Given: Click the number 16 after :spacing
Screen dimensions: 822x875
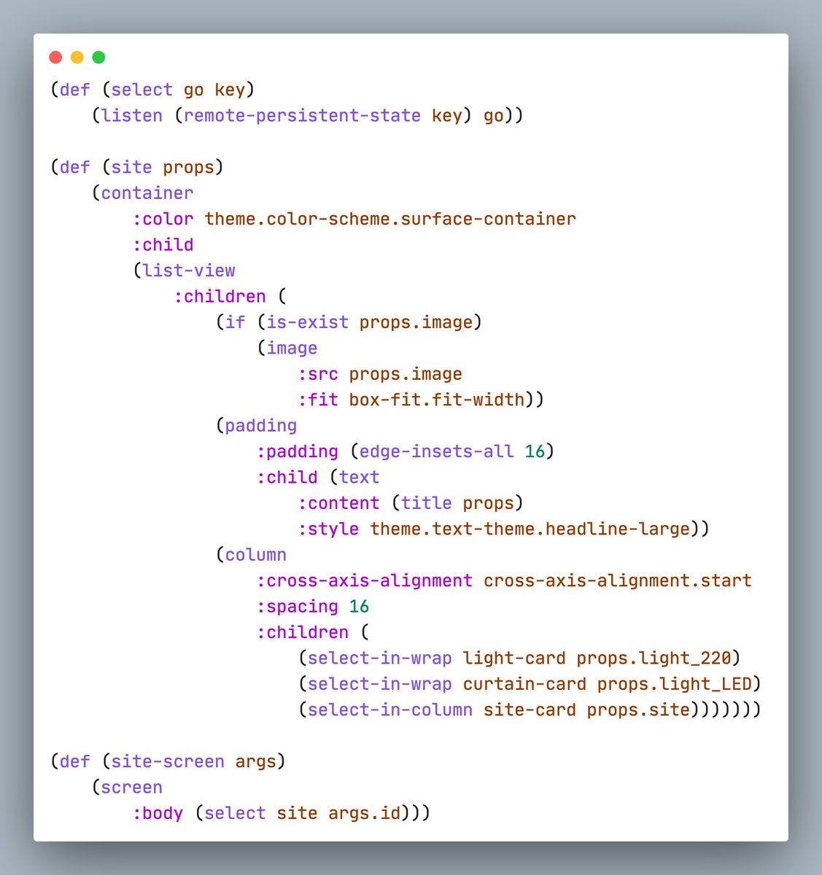Looking at the screenshot, I should [359, 607].
